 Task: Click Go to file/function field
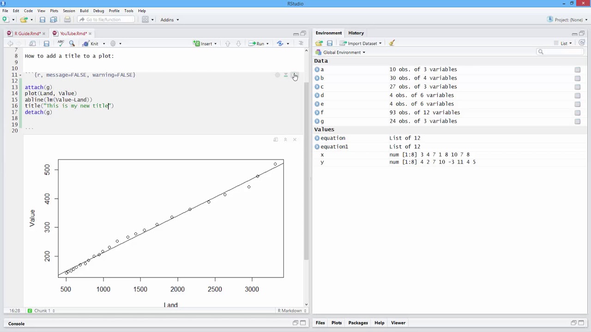106,19
